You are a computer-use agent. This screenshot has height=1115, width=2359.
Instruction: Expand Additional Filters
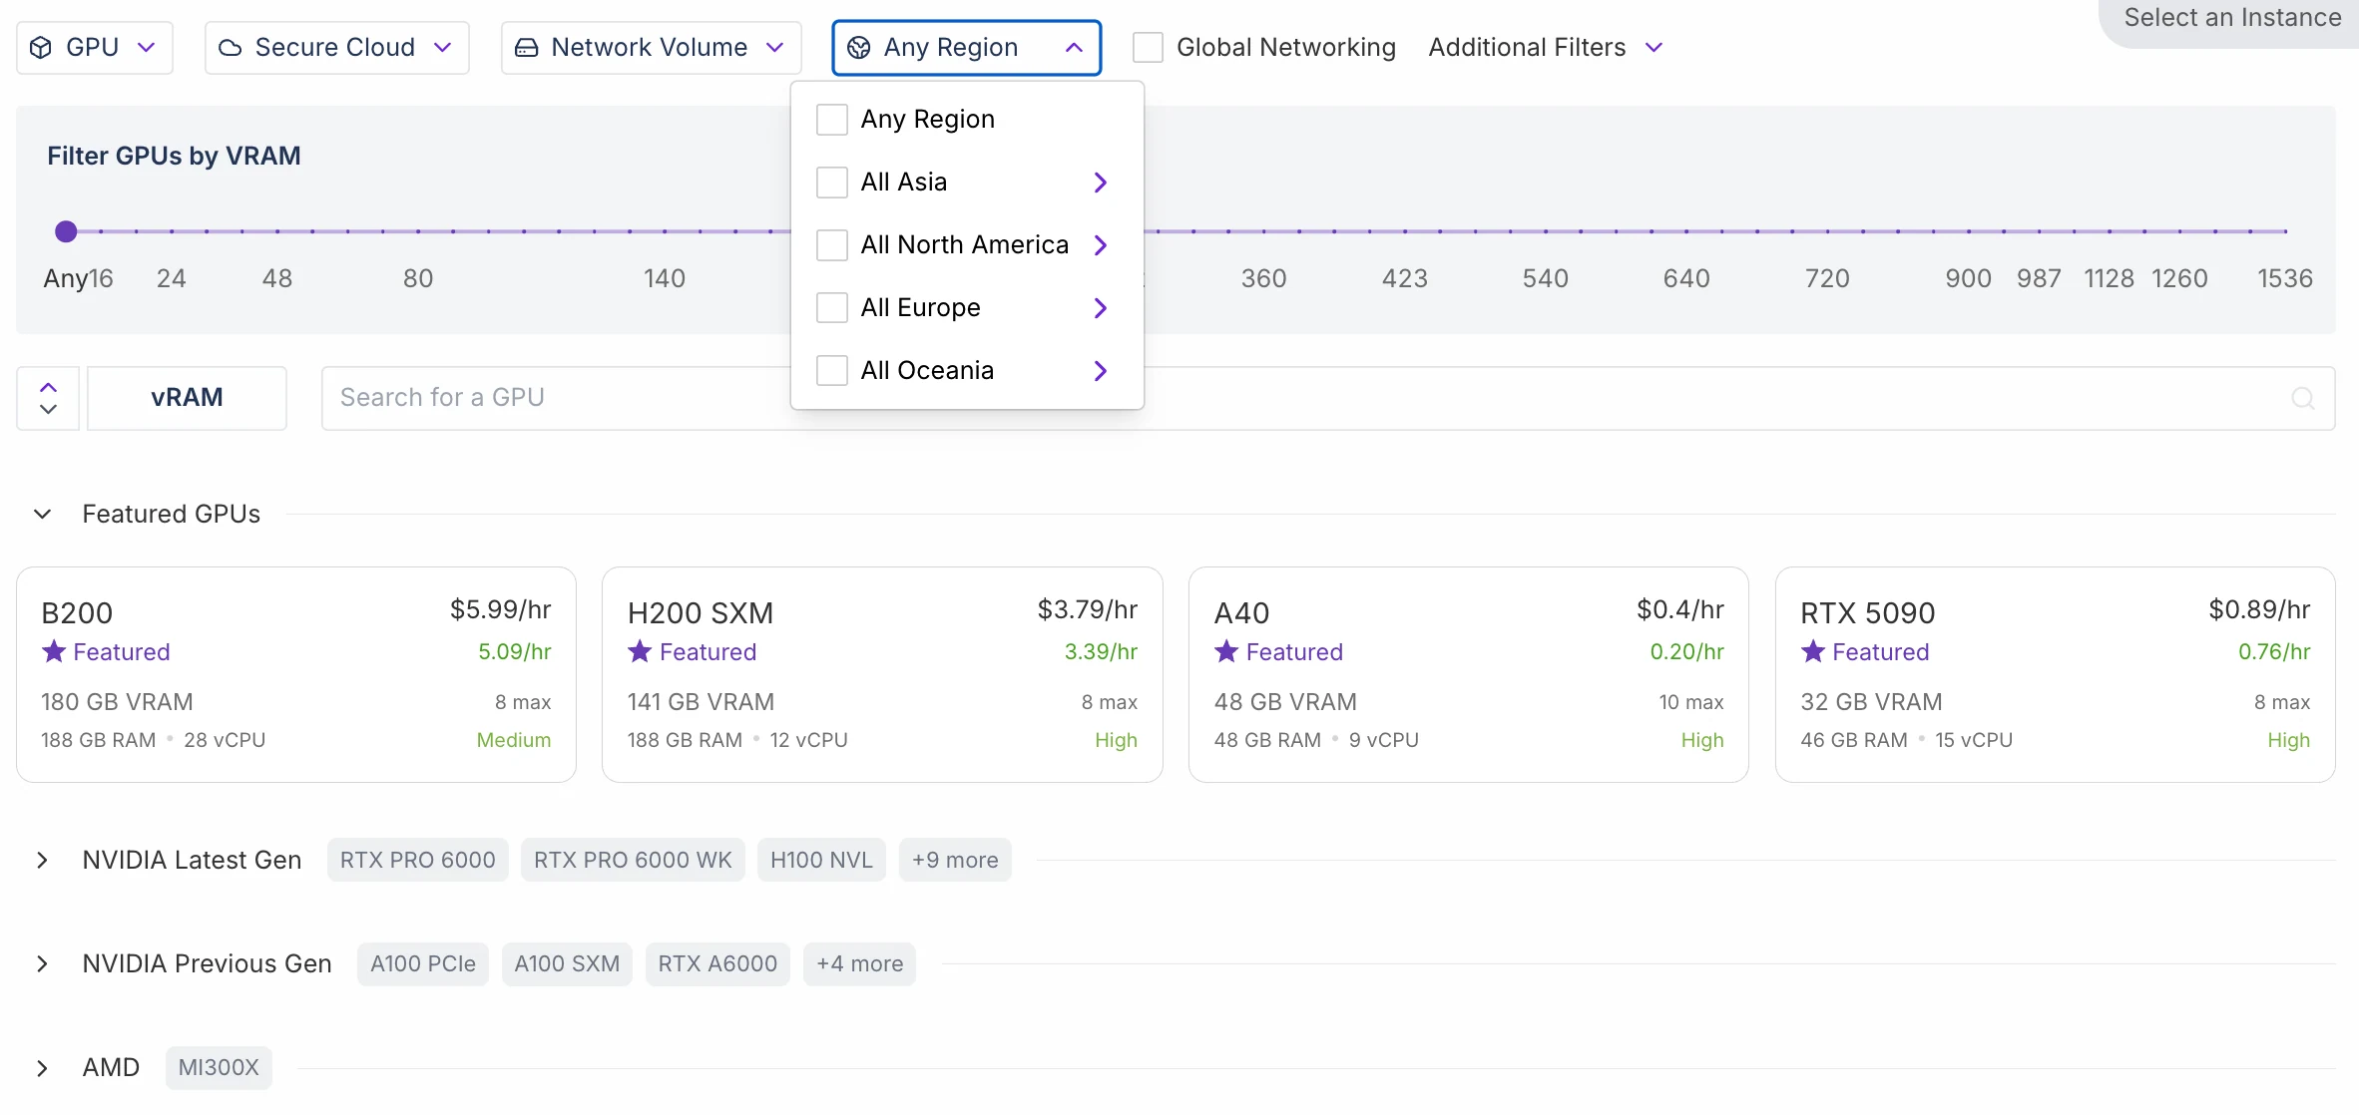(x=1546, y=48)
